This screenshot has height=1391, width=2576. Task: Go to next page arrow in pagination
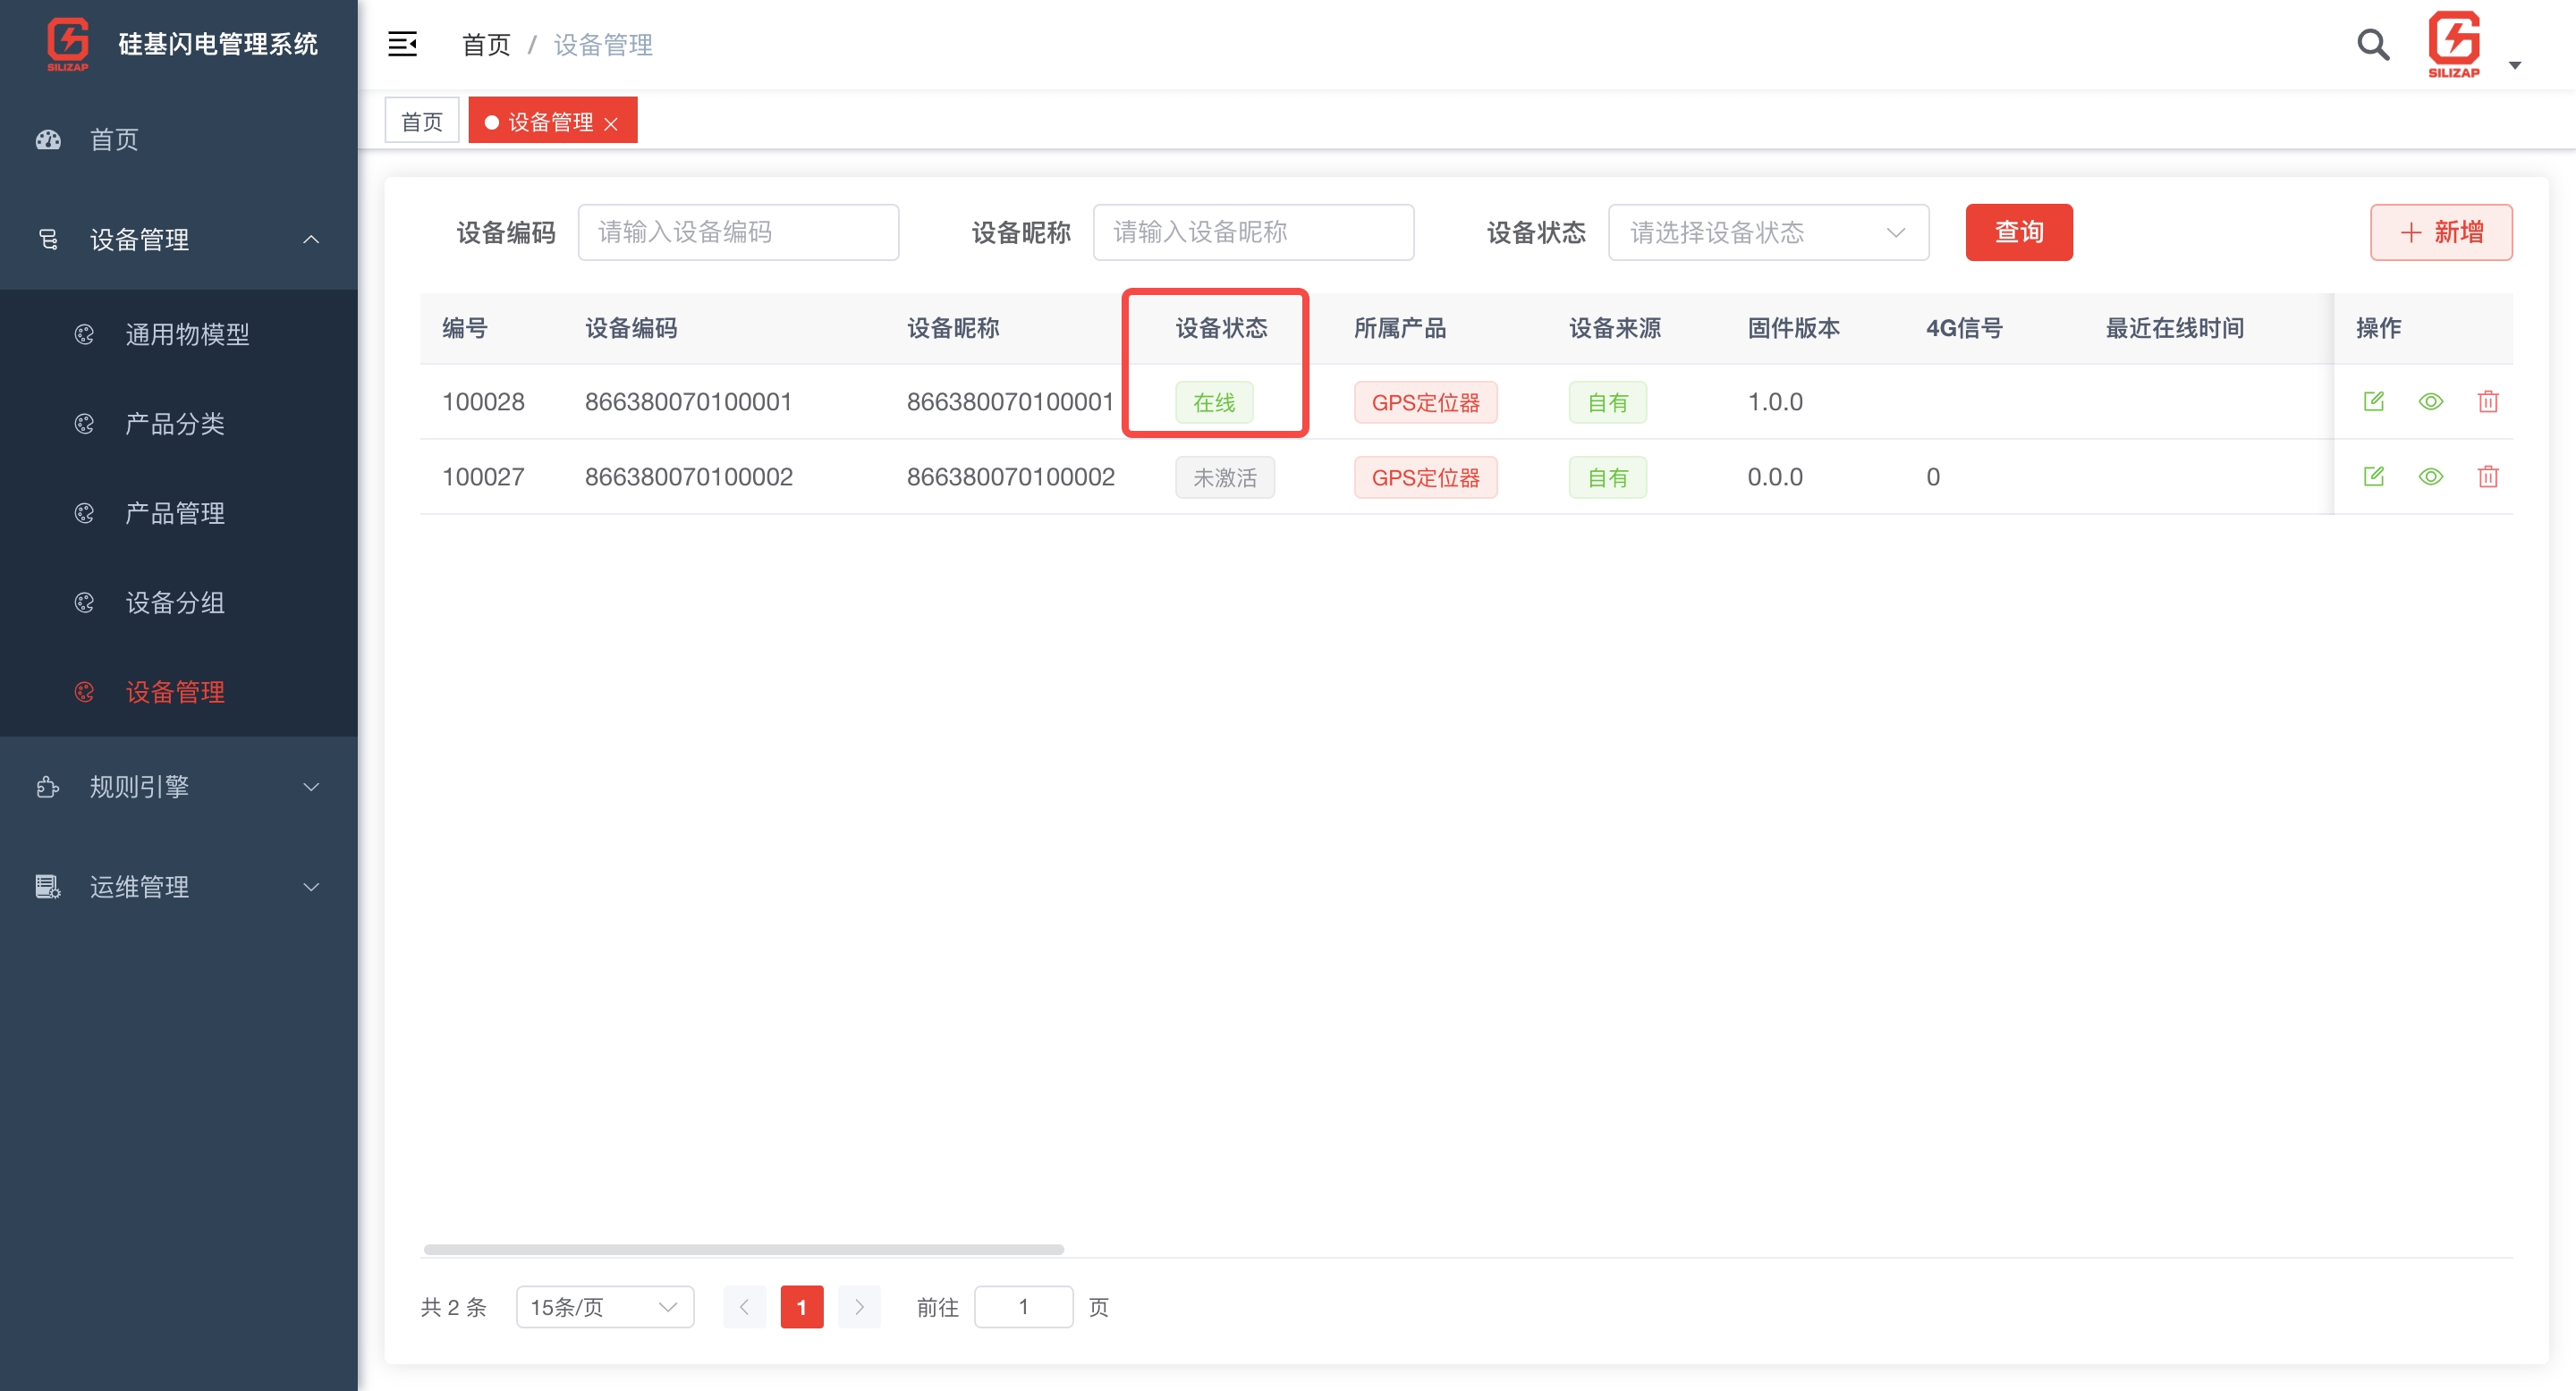click(859, 1307)
